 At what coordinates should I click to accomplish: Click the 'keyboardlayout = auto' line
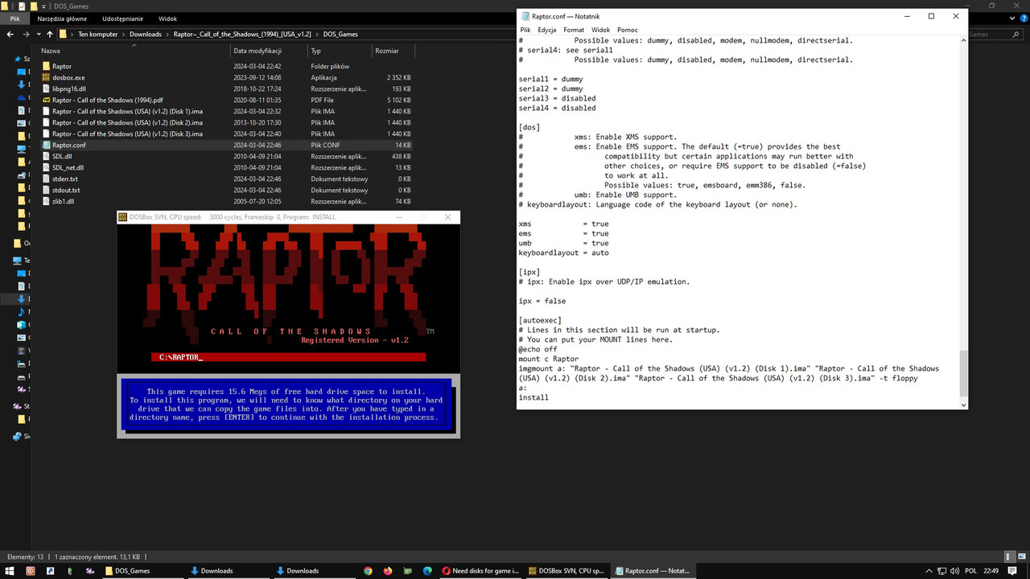[x=564, y=253]
